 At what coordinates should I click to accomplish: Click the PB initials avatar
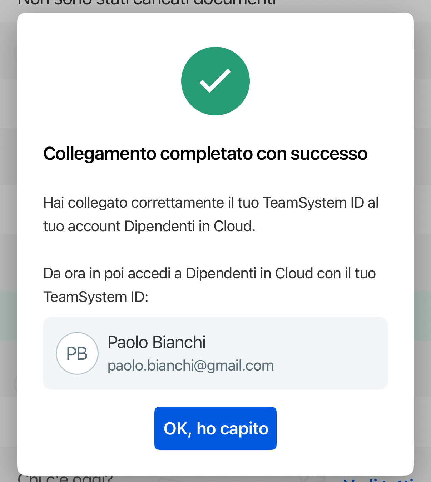(x=77, y=353)
